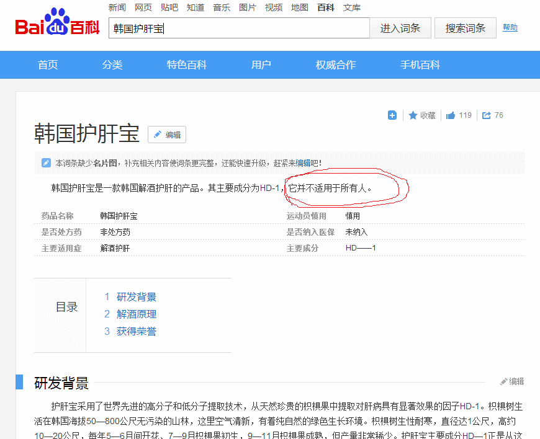Screen dimensions: 540x439
Task: Click the search input field
Action: (x=239, y=28)
